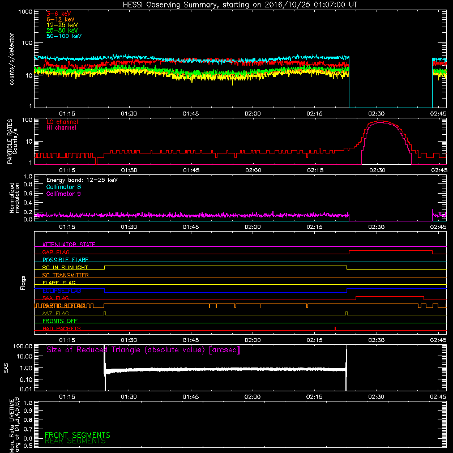The height and width of the screenshot is (453, 453).
Task: Click the "ATTENUATOR STATE" flag label
Action: tap(69, 245)
